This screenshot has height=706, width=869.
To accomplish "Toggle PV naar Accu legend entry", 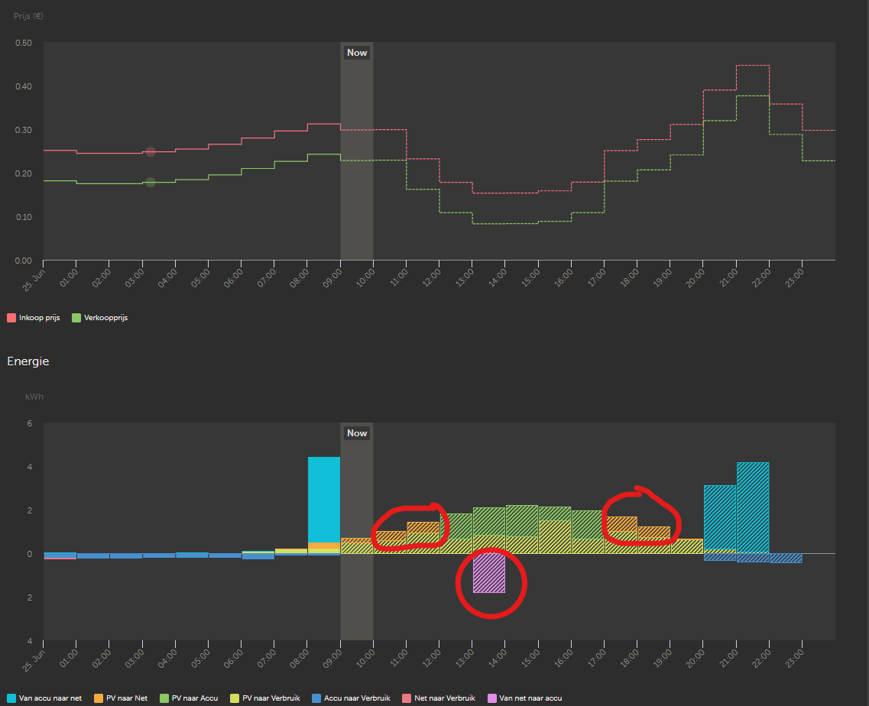I will coord(189,698).
